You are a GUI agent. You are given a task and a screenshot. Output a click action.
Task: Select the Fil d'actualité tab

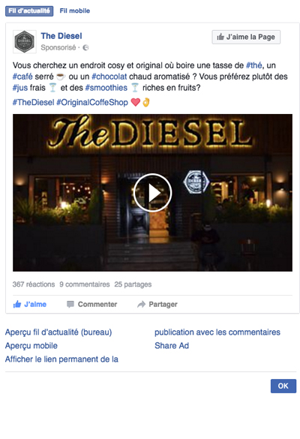[x=29, y=11]
